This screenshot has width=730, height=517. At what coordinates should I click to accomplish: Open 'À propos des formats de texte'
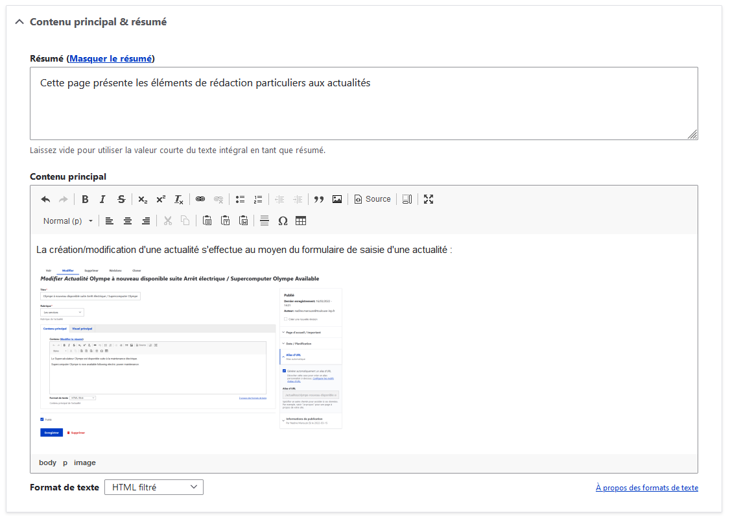pyautogui.click(x=646, y=487)
